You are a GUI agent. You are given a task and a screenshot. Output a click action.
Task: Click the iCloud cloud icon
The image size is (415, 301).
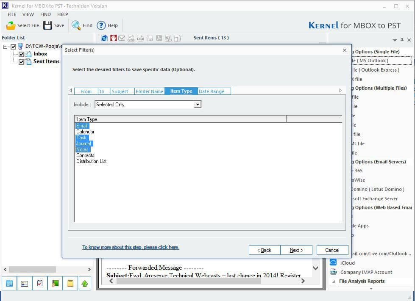tap(333, 262)
